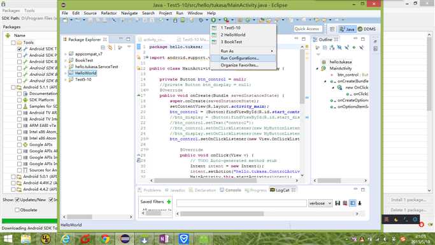The height and width of the screenshot is (245, 435).
Task: Open the Run dropdown arrow next to green Run button
Action: click(220, 20)
